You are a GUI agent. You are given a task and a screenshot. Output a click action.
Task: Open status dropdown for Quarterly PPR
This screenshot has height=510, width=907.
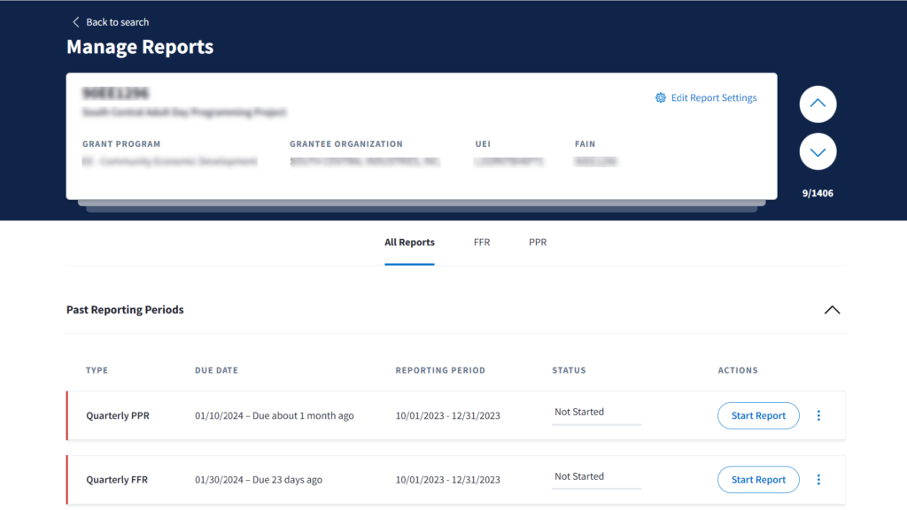[596, 413]
